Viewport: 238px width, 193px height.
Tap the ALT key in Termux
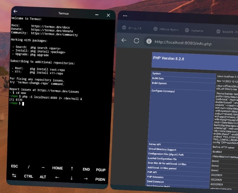pos(43,177)
